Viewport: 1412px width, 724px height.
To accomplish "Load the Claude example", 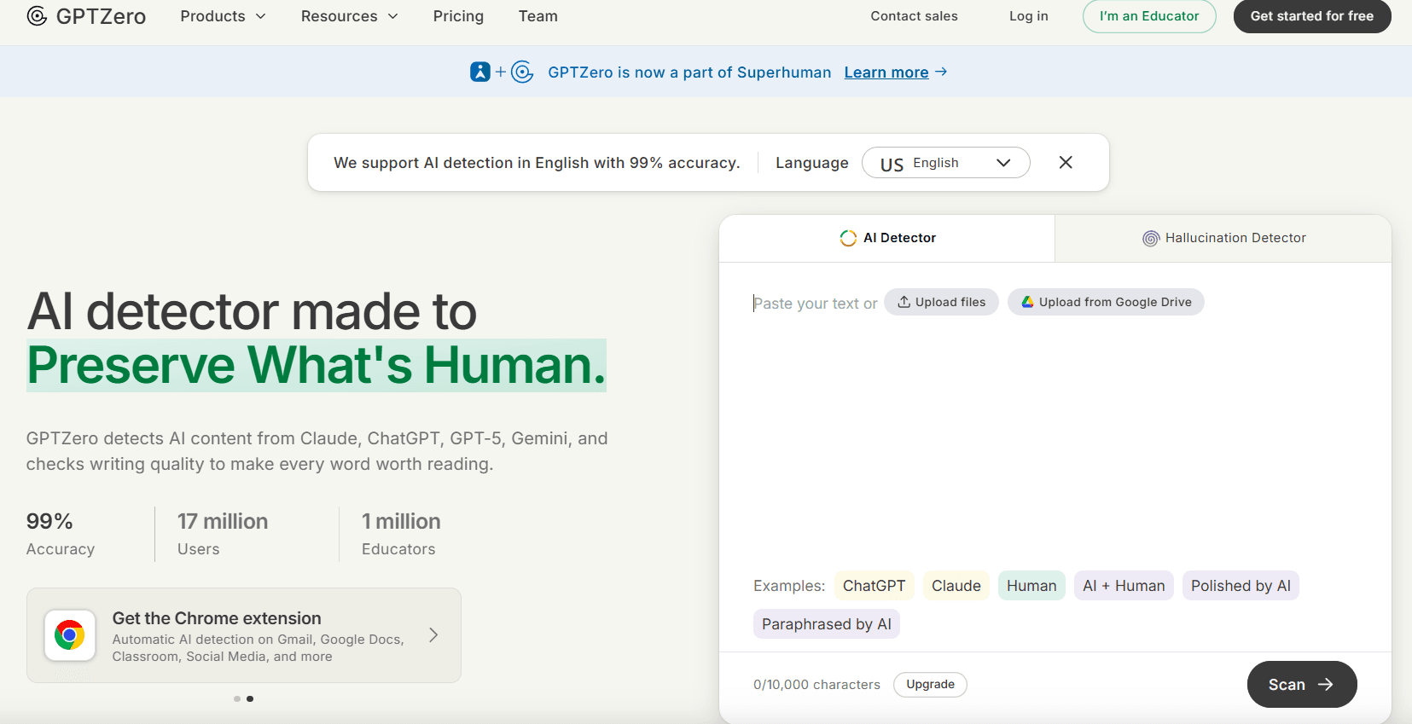I will (956, 586).
